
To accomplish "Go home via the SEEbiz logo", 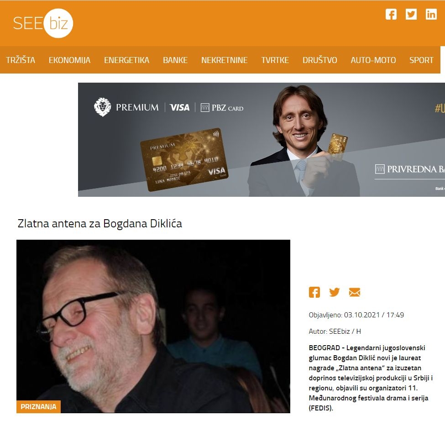I will 43,23.
